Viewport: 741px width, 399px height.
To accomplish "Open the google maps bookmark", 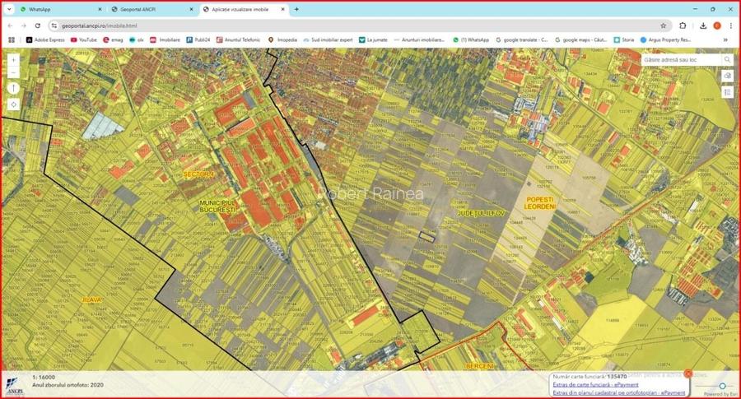I will [580, 40].
